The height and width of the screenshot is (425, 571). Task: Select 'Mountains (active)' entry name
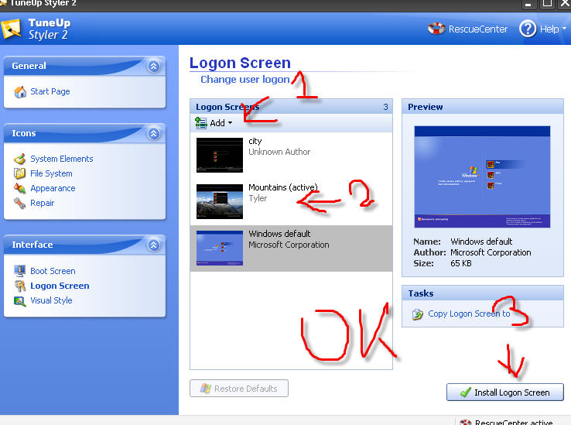[283, 187]
